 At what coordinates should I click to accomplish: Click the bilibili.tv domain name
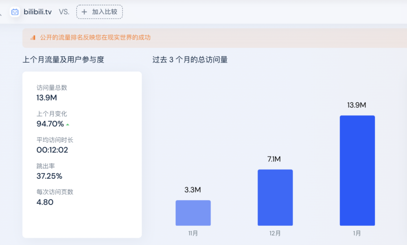(37, 12)
